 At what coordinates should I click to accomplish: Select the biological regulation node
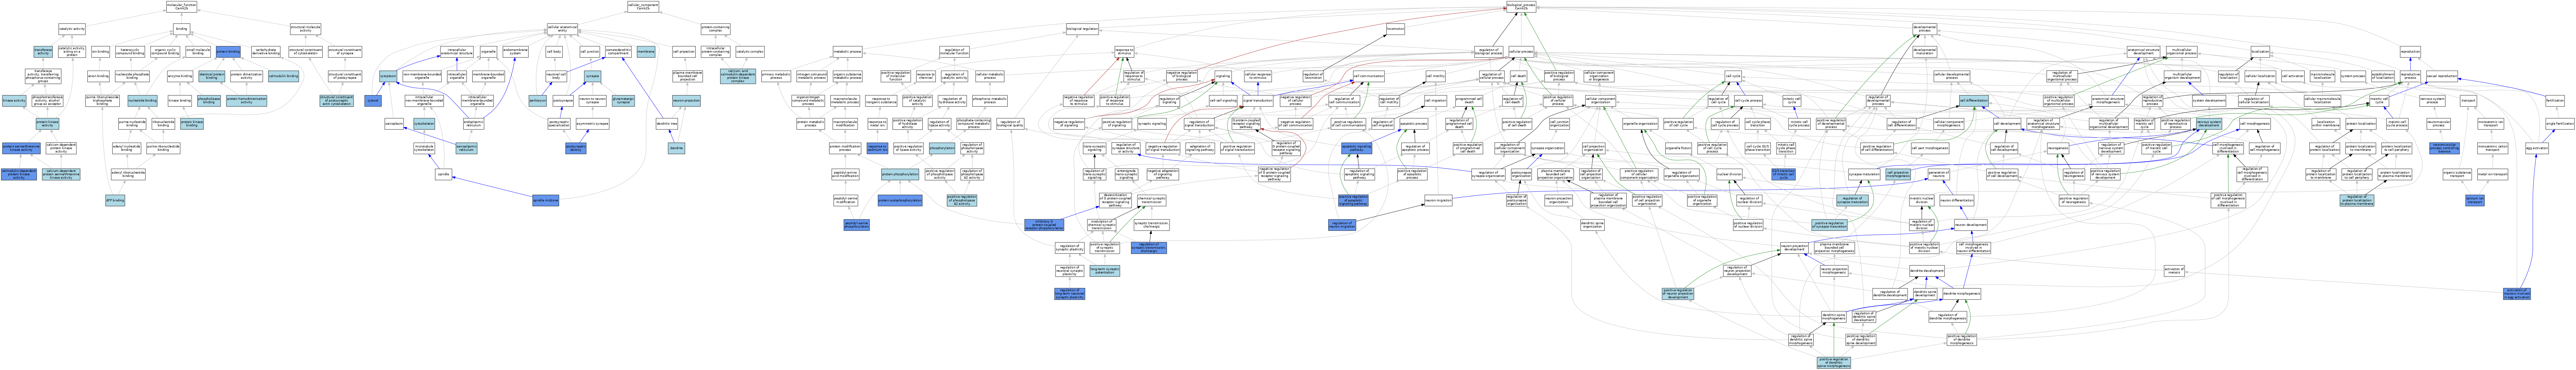coord(1082,29)
